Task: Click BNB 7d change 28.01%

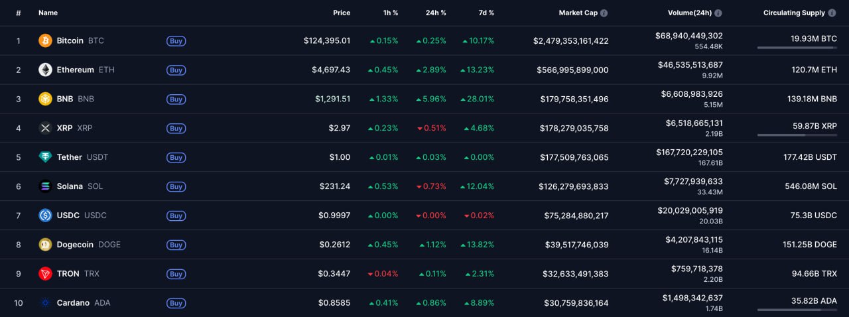Action: click(479, 99)
